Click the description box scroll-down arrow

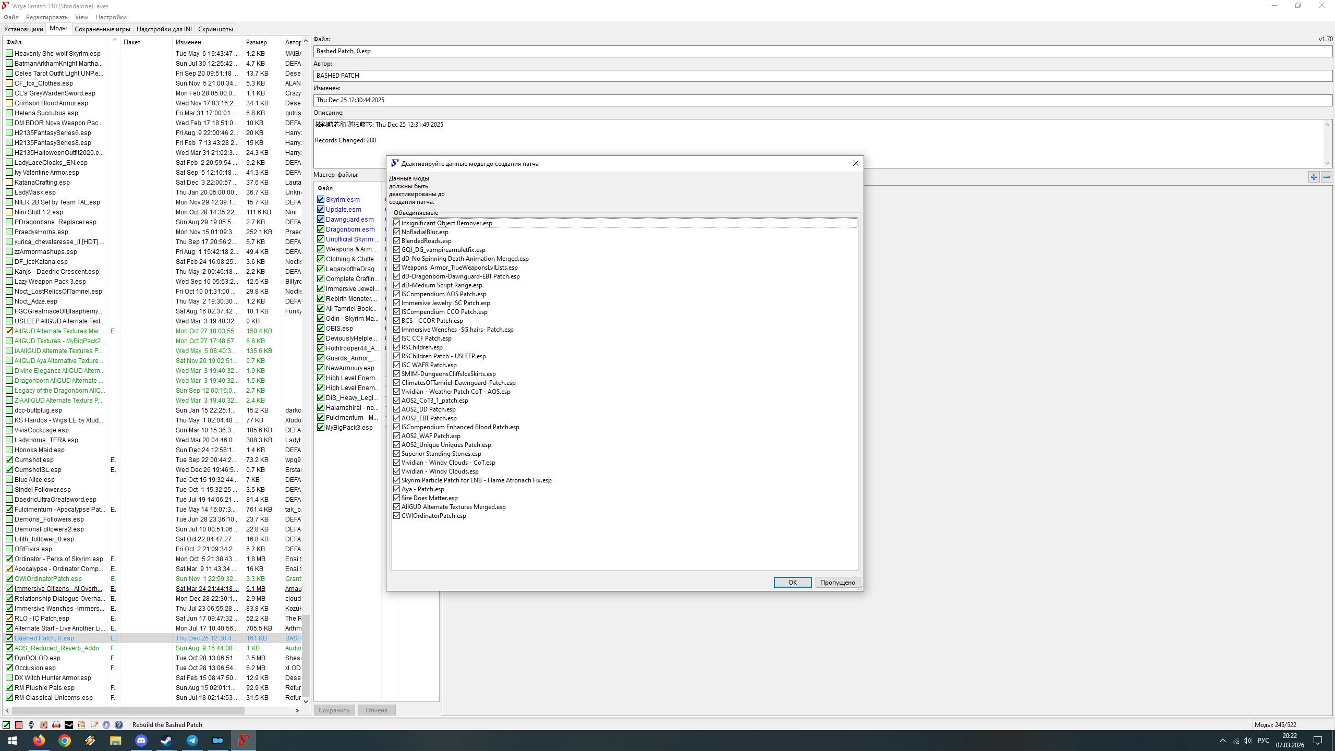[x=1327, y=163]
